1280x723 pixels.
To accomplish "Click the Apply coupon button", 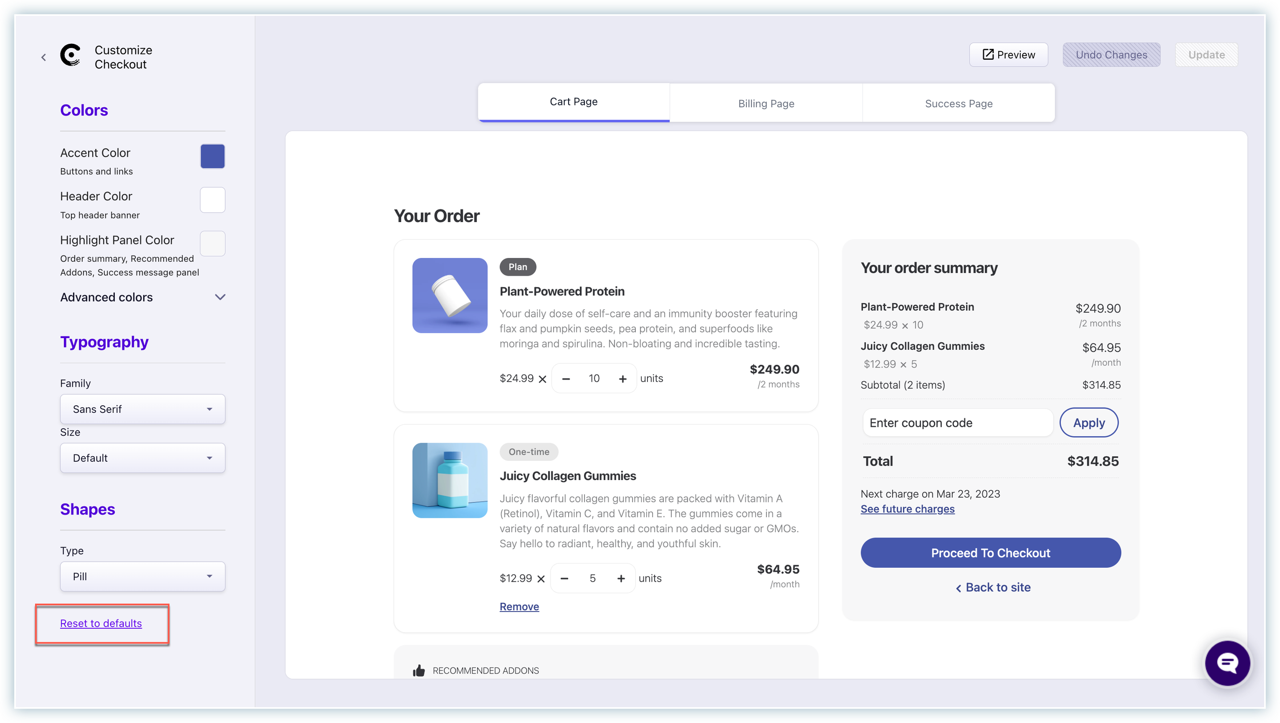I will (1089, 423).
